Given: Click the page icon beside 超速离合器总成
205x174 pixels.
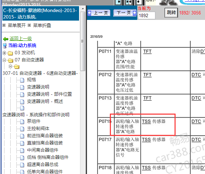Looking at the screenshot, I should tap(22, 165).
